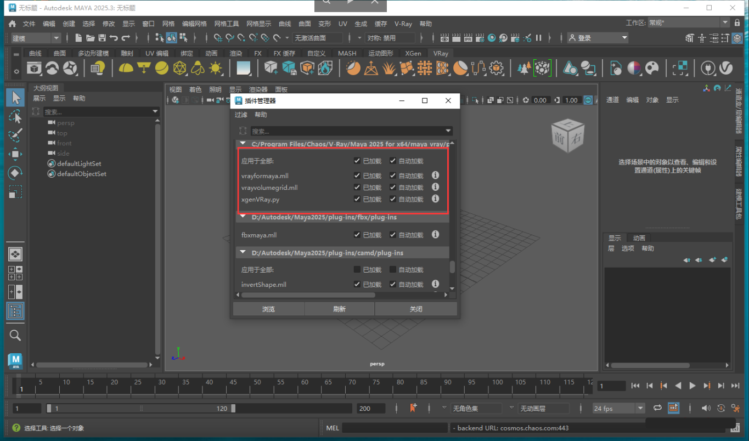Viewport: 749px width, 441px height.
Task: Open the 建模 menu set dropdown
Action: (x=36, y=38)
